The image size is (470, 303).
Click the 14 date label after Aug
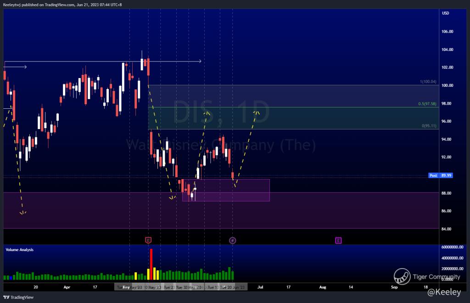pyautogui.click(x=351, y=287)
